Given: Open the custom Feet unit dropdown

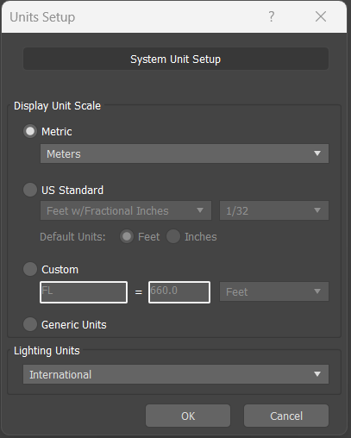Looking at the screenshot, I should click(274, 291).
